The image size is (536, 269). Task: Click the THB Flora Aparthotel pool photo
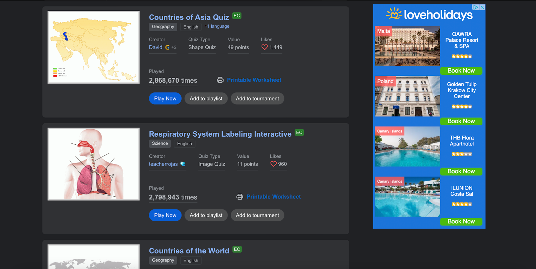(407, 146)
